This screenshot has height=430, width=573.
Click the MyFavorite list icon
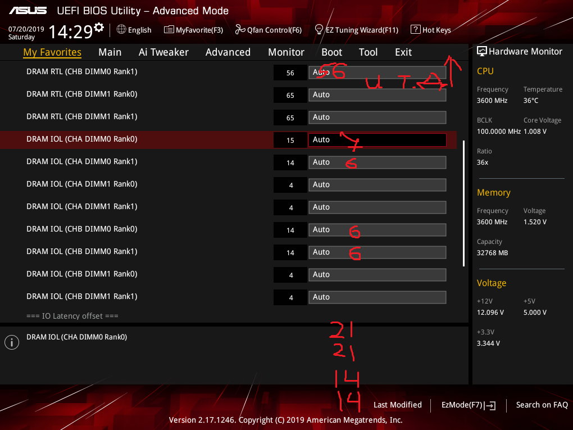click(x=169, y=30)
